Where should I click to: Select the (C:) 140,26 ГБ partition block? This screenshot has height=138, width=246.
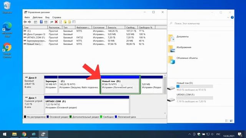click(79, 85)
